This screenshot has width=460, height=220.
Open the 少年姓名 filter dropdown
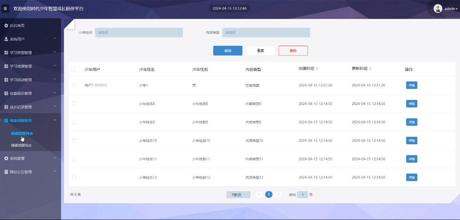click(139, 32)
